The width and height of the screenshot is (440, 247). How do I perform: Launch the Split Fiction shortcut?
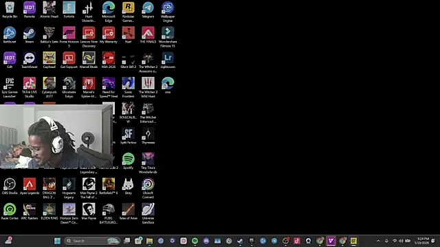[129, 136]
